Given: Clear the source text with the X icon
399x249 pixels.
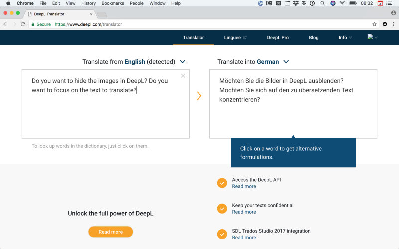Looking at the screenshot, I should coord(183,76).
